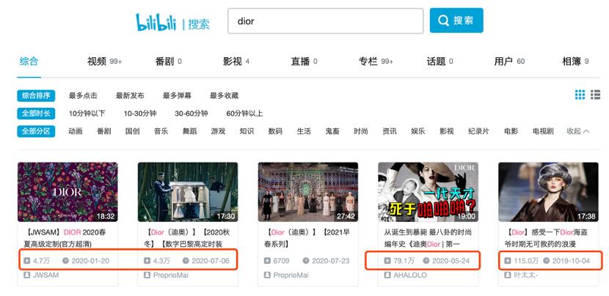Filter by 纪录片 category

point(479,131)
